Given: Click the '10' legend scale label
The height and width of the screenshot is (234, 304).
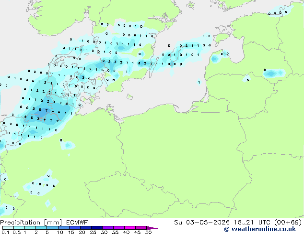Looking at the screenshot, I should [60, 232].
